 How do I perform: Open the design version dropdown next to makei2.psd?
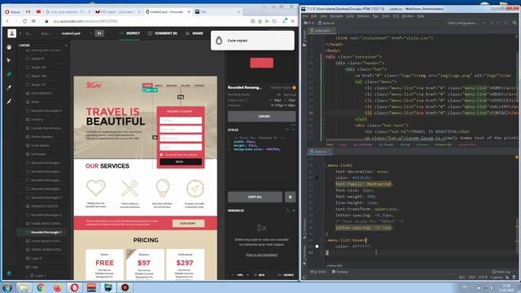[90, 33]
